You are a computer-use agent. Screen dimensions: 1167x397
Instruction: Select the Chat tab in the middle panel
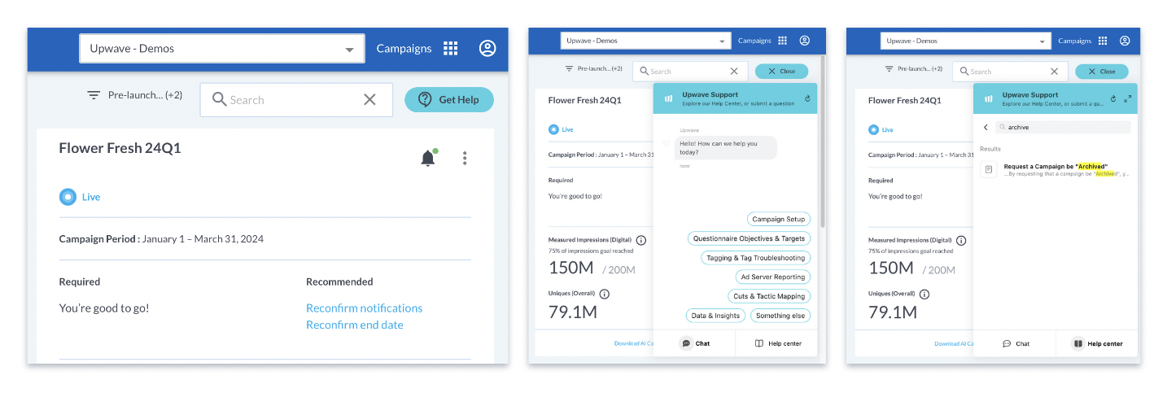pyautogui.click(x=694, y=343)
